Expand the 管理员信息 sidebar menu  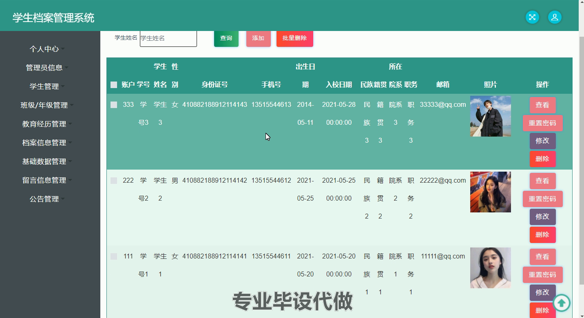point(47,68)
